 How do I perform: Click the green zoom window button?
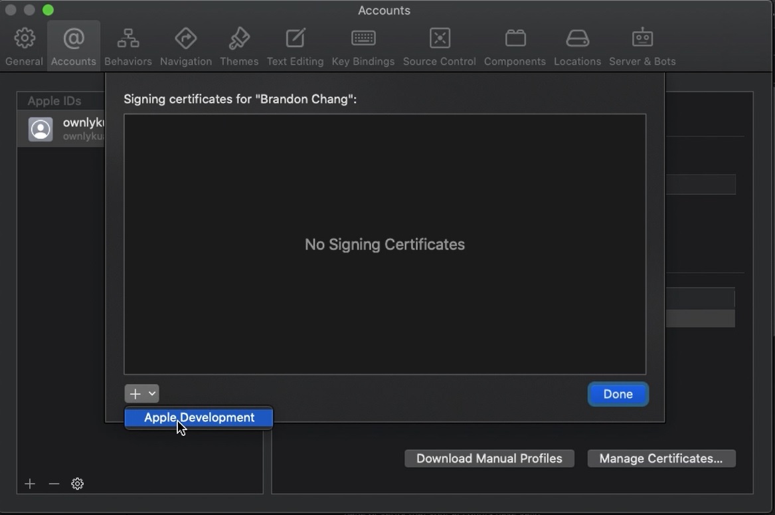[x=48, y=10]
